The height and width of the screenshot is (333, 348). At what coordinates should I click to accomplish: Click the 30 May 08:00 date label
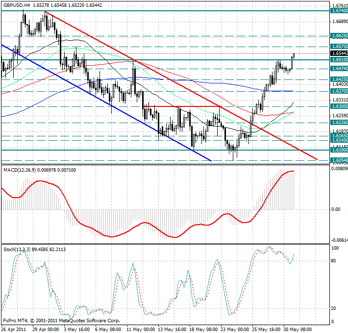click(297, 329)
